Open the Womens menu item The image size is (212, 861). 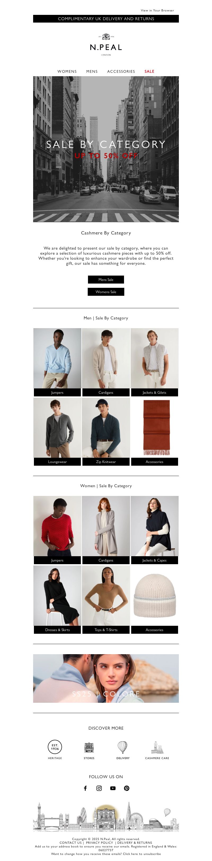coord(67,71)
